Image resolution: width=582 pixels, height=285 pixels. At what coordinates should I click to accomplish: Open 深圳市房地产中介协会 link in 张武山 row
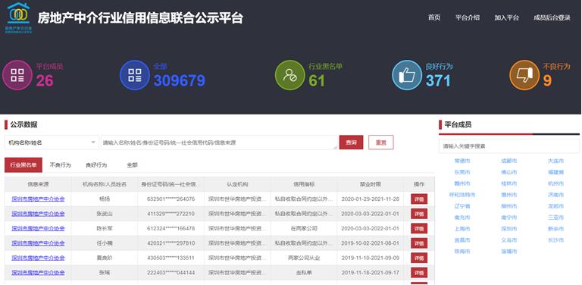pyautogui.click(x=38, y=214)
